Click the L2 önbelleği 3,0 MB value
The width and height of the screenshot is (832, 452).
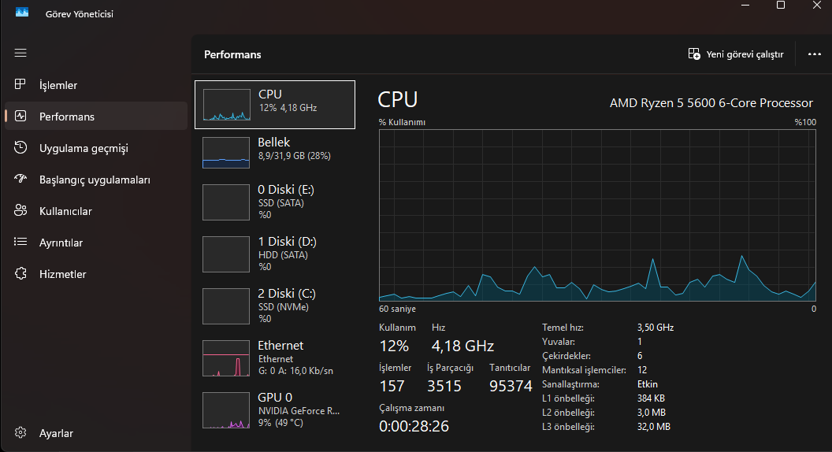click(652, 412)
